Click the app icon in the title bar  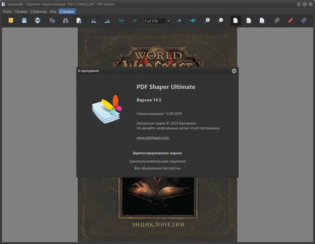[x=4, y=4]
